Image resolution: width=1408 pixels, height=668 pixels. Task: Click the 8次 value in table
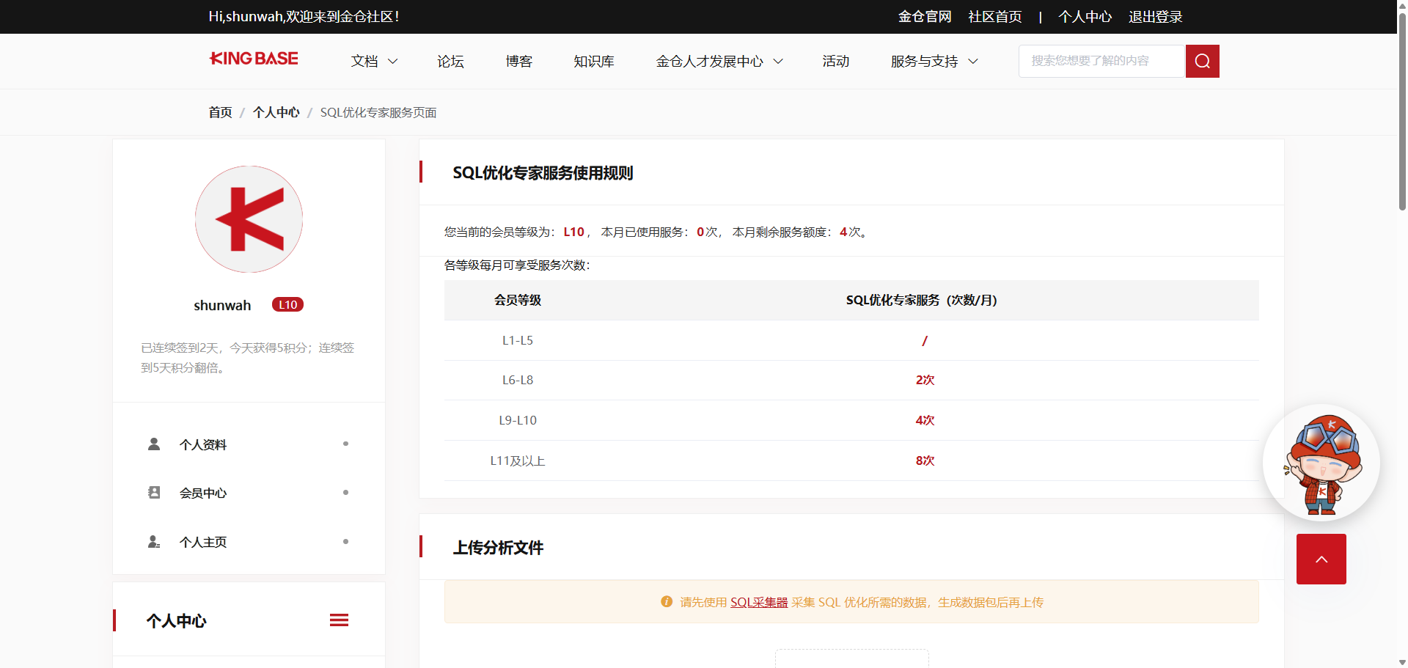pyautogui.click(x=925, y=460)
